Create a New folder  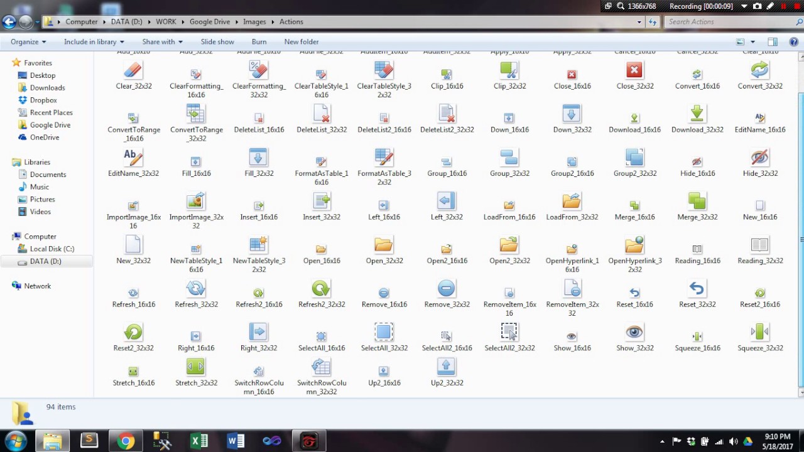click(301, 41)
